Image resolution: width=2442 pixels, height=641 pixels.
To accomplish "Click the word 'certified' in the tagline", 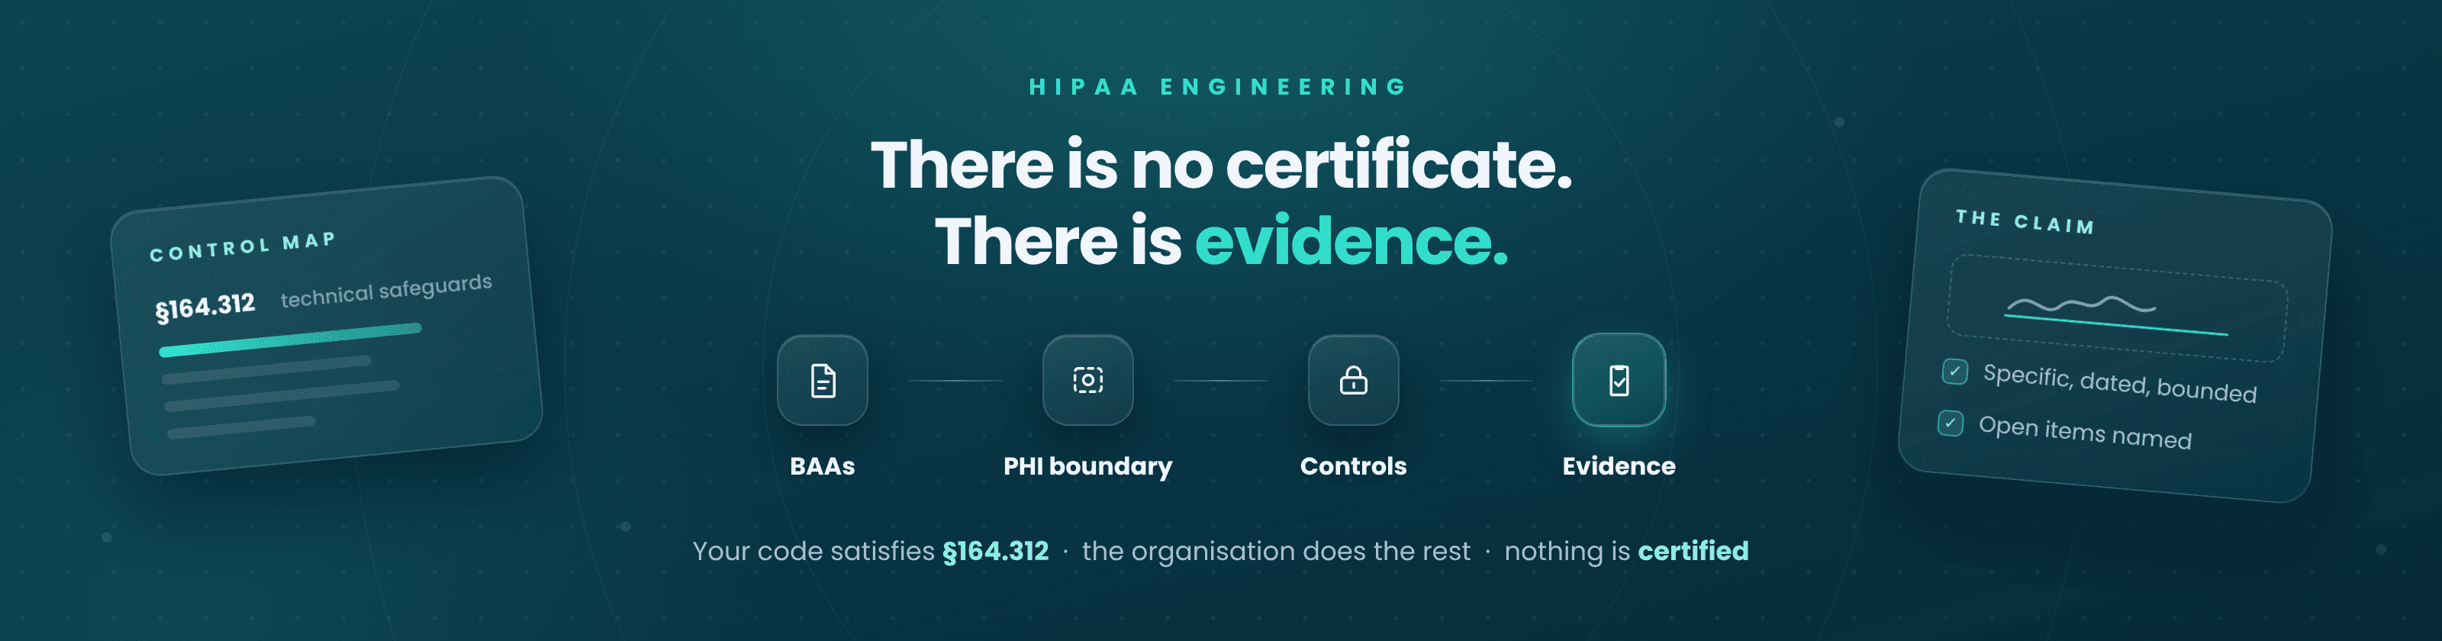I will pyautogui.click(x=1693, y=551).
